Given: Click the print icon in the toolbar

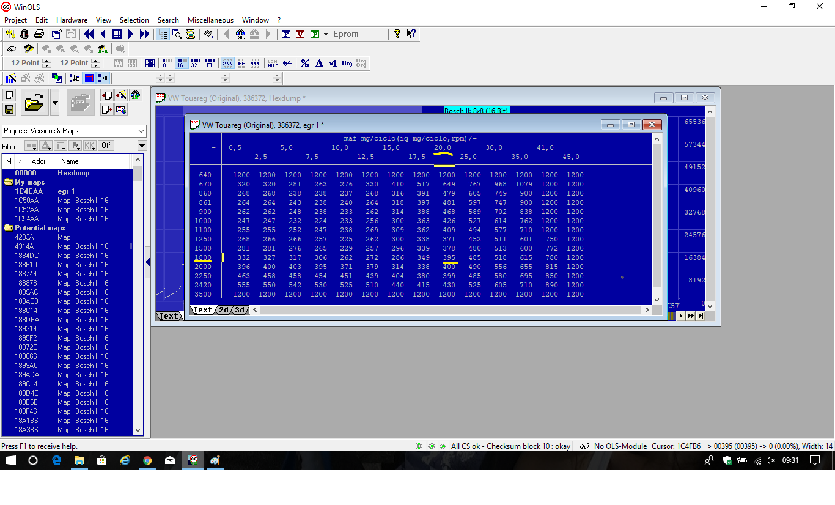Looking at the screenshot, I should [39, 34].
